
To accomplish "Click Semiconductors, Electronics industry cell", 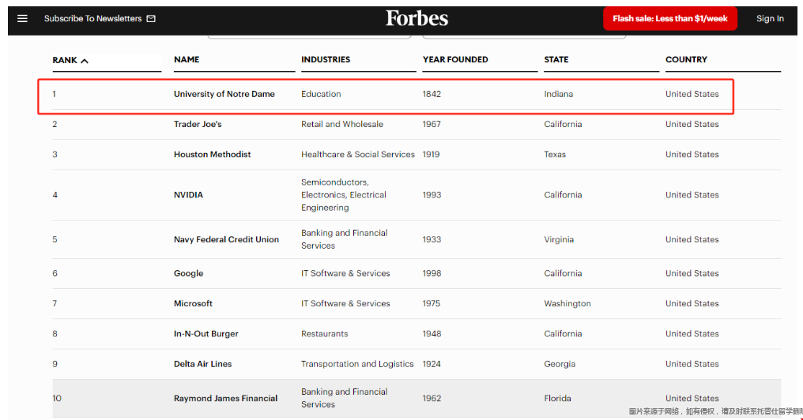I will pyautogui.click(x=344, y=195).
